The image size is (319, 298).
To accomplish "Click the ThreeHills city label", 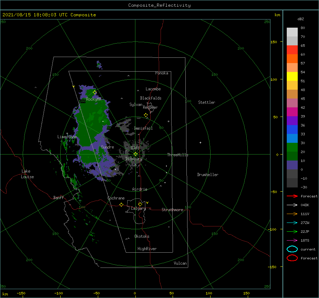I will click(178, 155).
